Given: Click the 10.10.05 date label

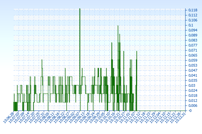Looking at the screenshot, I should point(100,118).
